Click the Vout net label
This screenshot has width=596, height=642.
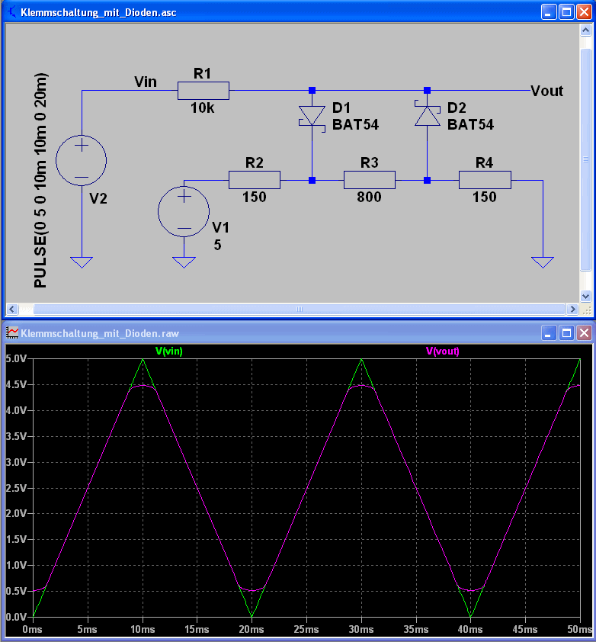click(547, 91)
